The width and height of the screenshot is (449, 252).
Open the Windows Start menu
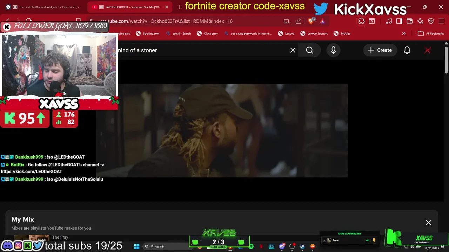point(137,246)
